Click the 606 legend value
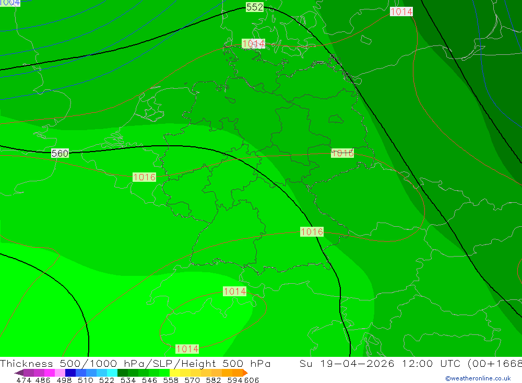Screen dimensions: 522x383 252,380
